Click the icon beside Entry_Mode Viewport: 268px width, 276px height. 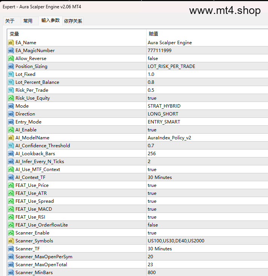pos(11,122)
